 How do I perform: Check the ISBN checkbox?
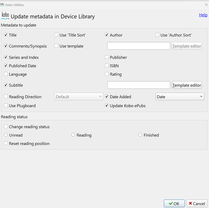coord(107,66)
